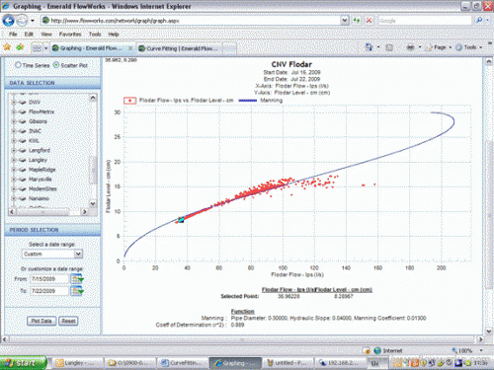Image resolution: width=494 pixels, height=370 pixels.
Task: Click the ModernSites tree item
Action: 42,188
